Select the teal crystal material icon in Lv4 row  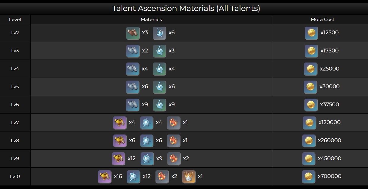(160, 69)
